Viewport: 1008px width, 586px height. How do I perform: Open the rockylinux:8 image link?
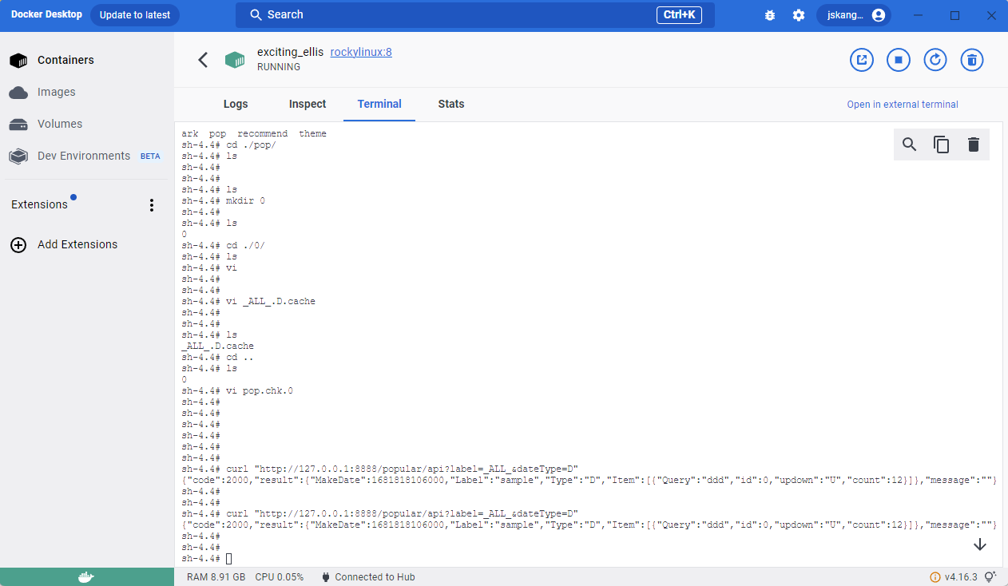click(361, 52)
